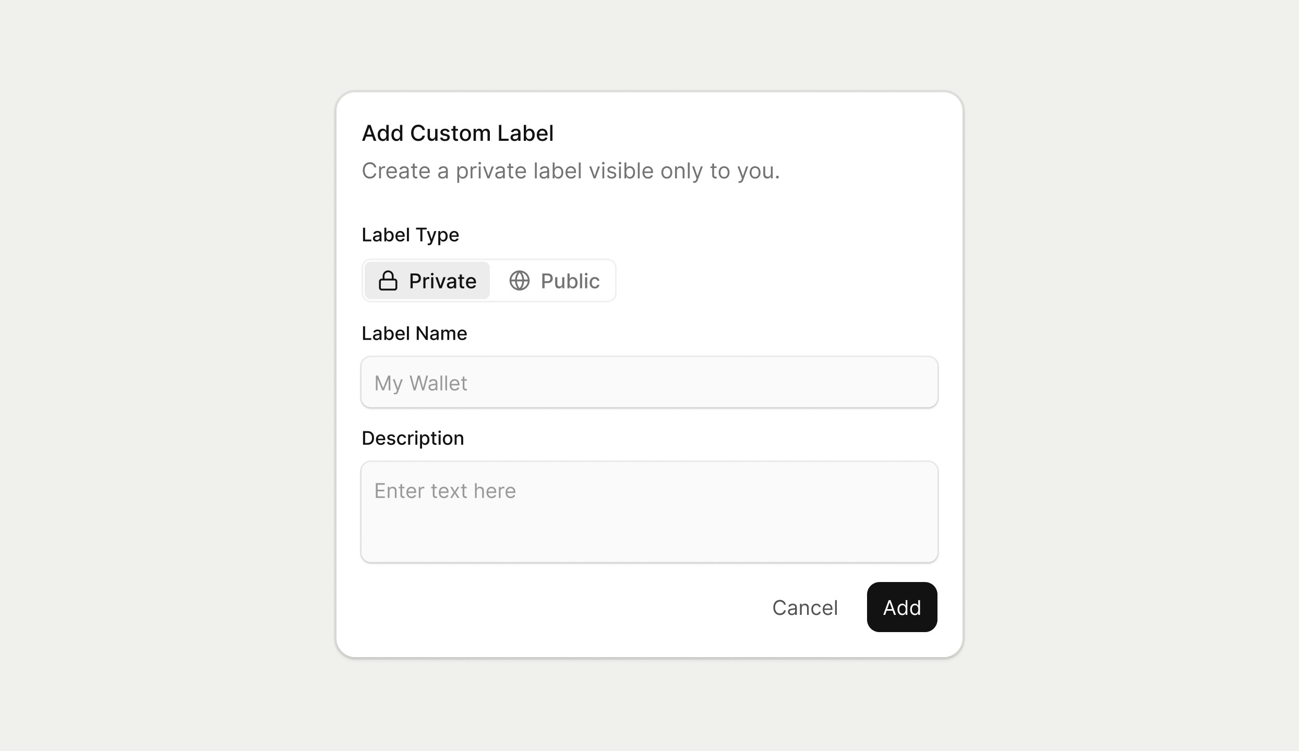Image resolution: width=1299 pixels, height=751 pixels.
Task: Click the Label Name field heading
Action: pyautogui.click(x=414, y=333)
